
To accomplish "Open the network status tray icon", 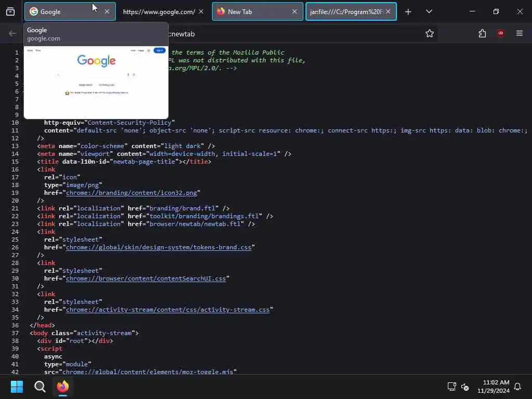I will point(451,387).
